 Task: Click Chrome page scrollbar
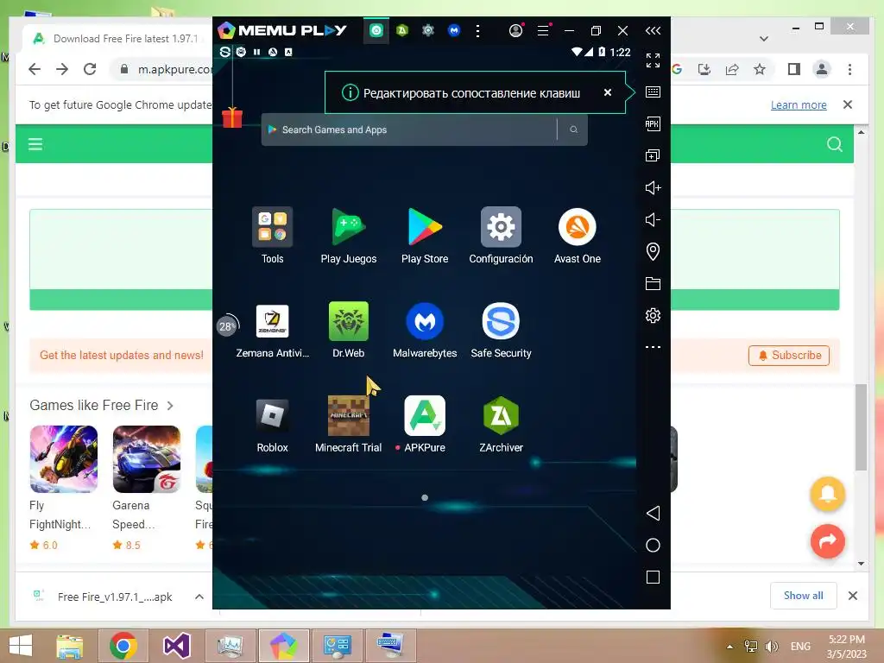pyautogui.click(x=861, y=426)
